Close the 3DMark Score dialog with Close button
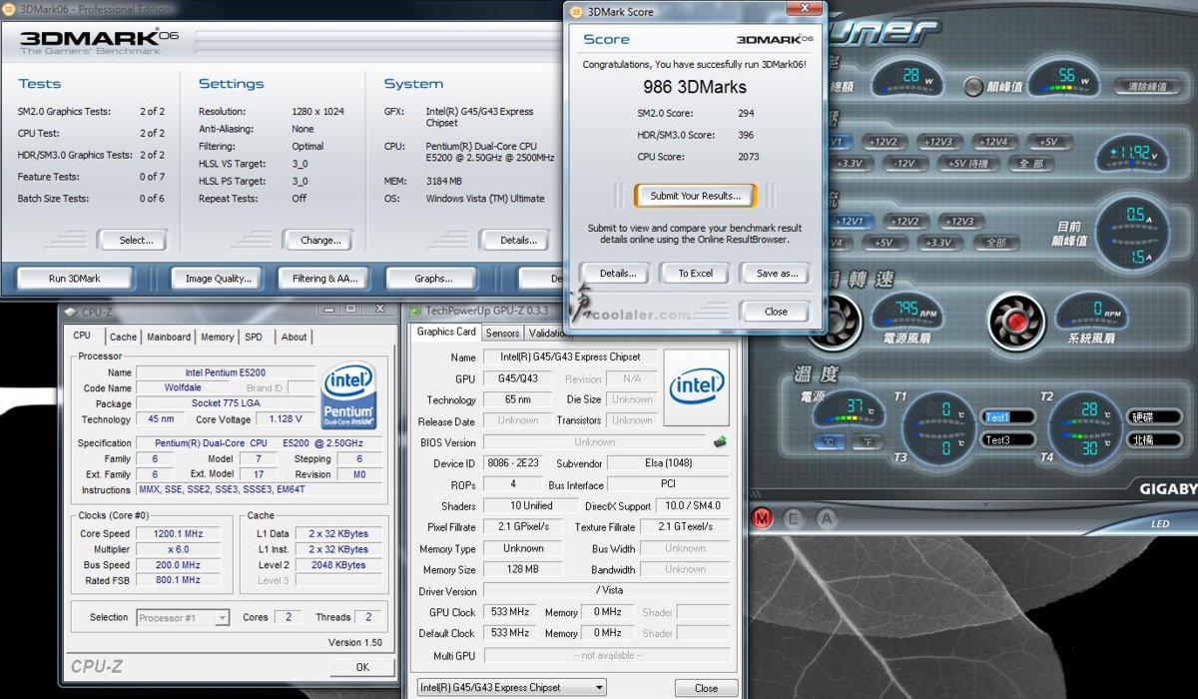Viewport: 1198px width, 699px height. 775,312
